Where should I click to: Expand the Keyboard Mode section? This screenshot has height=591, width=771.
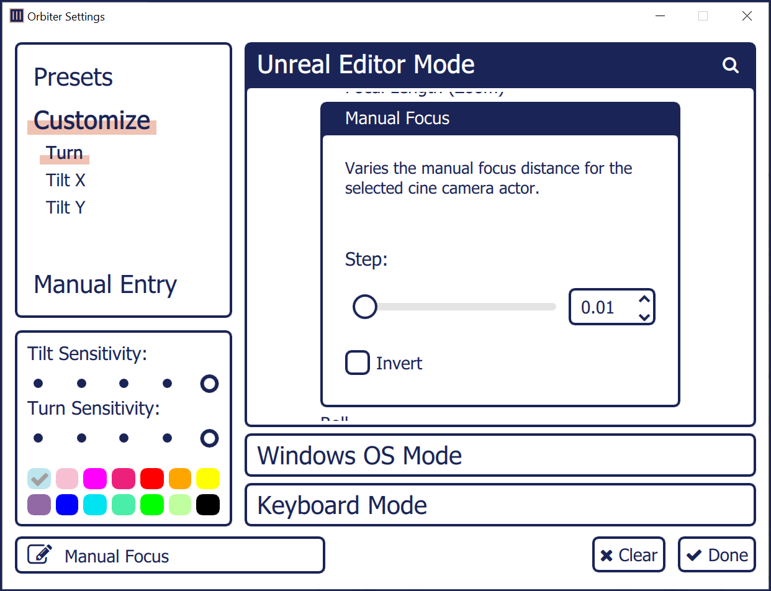click(500, 505)
